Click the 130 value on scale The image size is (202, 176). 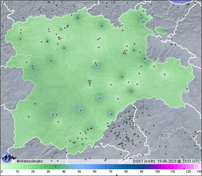click(199, 172)
